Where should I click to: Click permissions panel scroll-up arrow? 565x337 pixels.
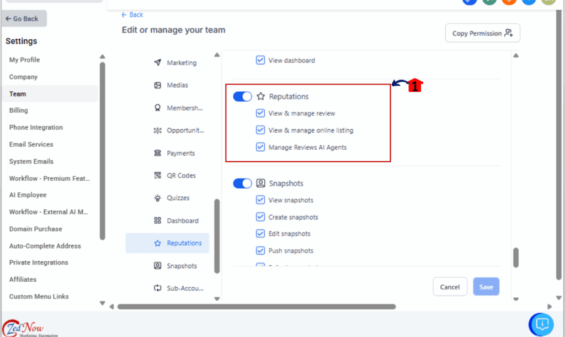click(516, 56)
